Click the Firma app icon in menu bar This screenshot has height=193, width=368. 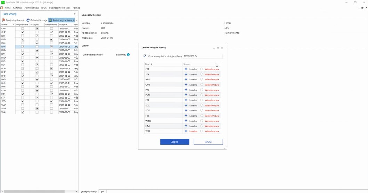point(2,8)
